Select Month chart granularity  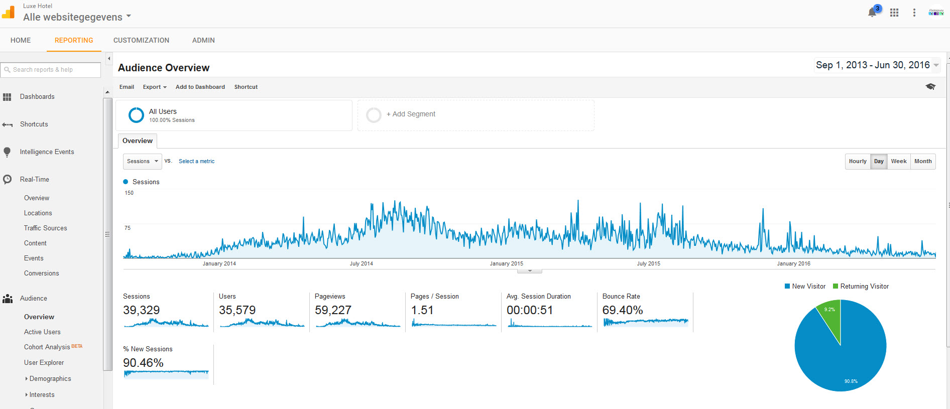(923, 161)
